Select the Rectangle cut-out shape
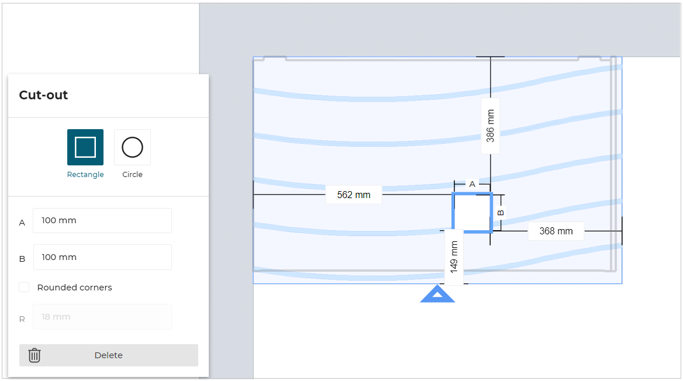 click(85, 147)
